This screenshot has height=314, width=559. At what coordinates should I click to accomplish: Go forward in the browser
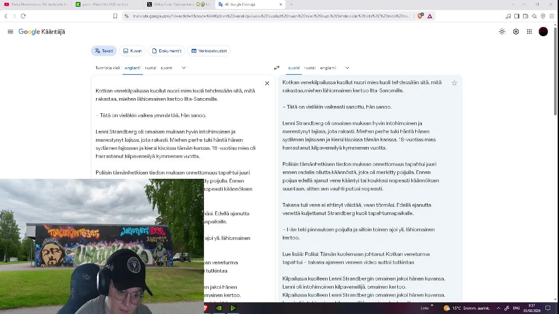[x=14, y=16]
